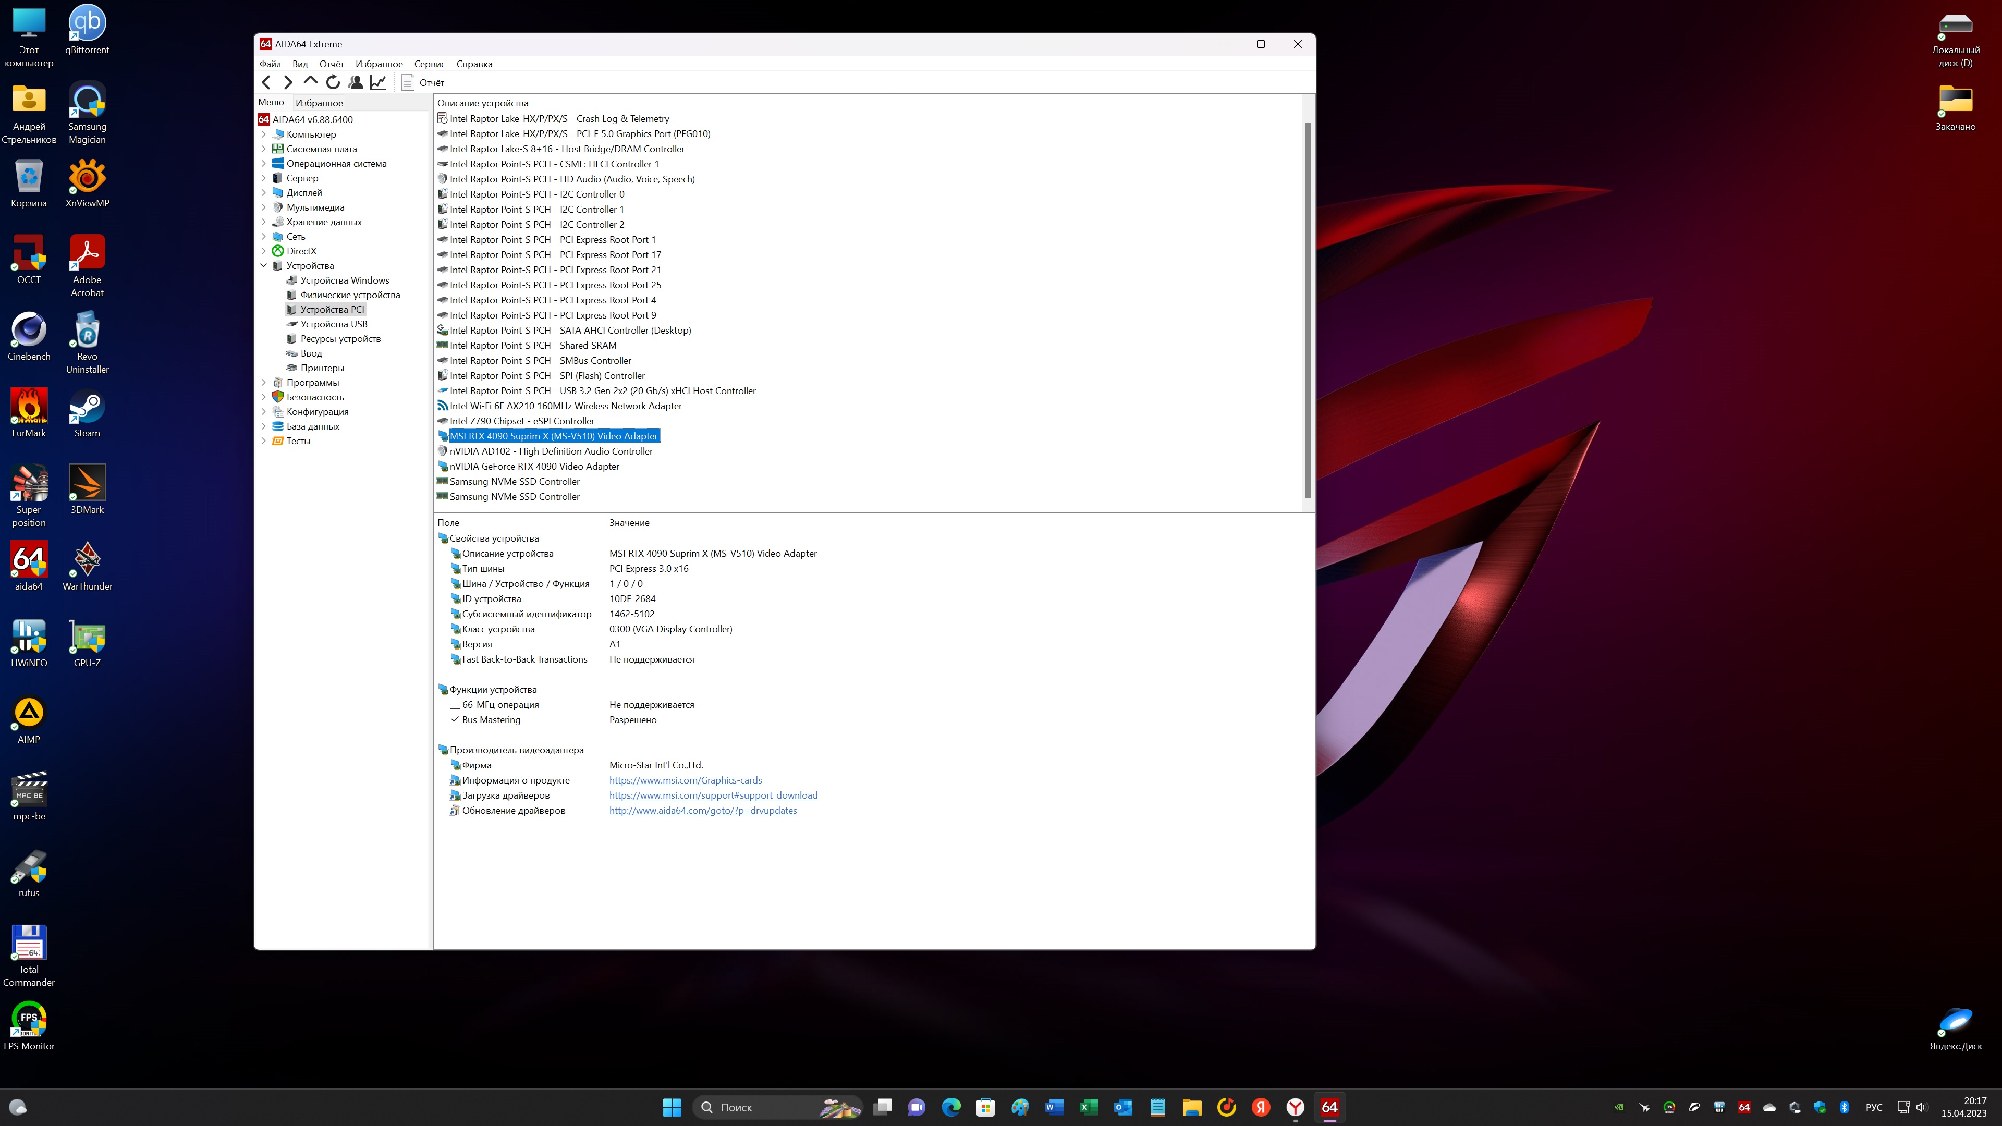The height and width of the screenshot is (1126, 2002).
Task: Expand the Тесты tree node
Action: [x=263, y=440]
